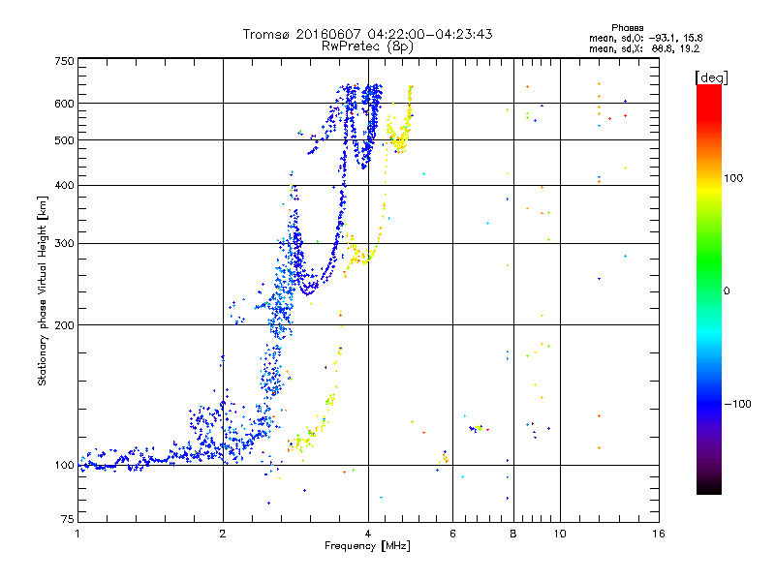Screen dimensions: 775x581
Task: Click the y-axis tick label '600'
Action: pyautogui.click(x=65, y=104)
